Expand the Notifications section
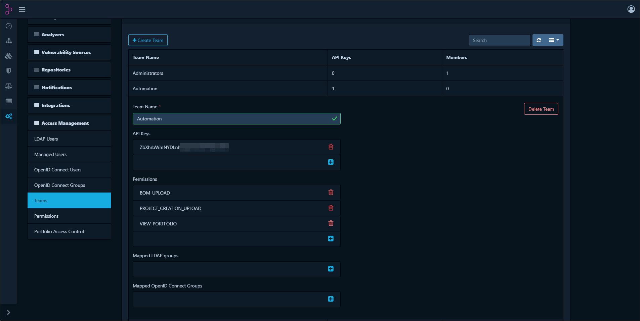This screenshot has height=321, width=640. [69, 88]
